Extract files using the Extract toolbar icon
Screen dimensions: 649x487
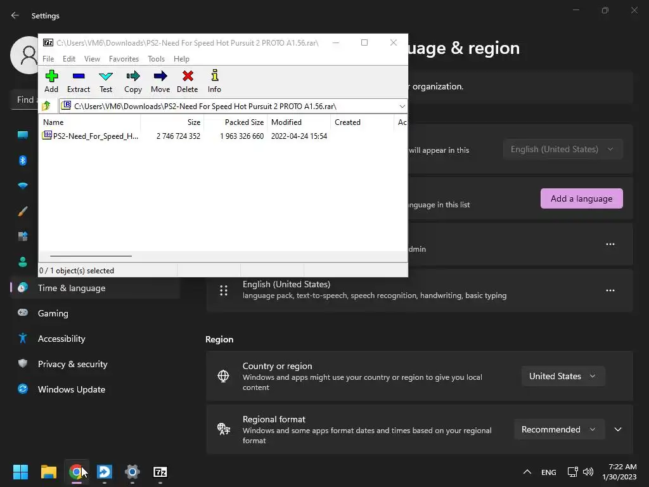tap(78, 82)
